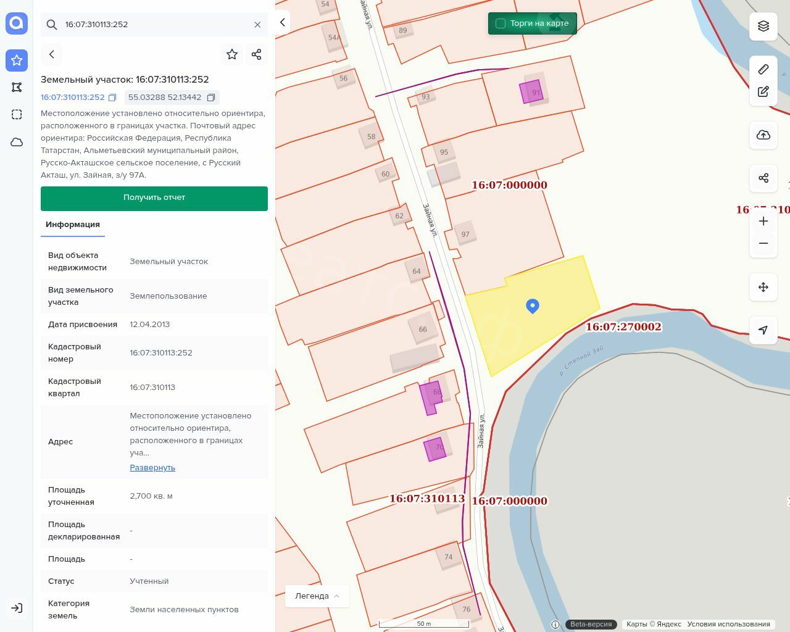Viewport: 790px width, 632px height.
Task: Click the Получить отчет button
Action: pyautogui.click(x=154, y=198)
